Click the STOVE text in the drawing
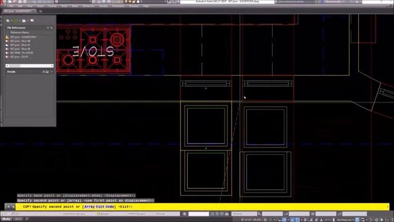Viewport: 394px width, 222px height. pyautogui.click(x=93, y=51)
